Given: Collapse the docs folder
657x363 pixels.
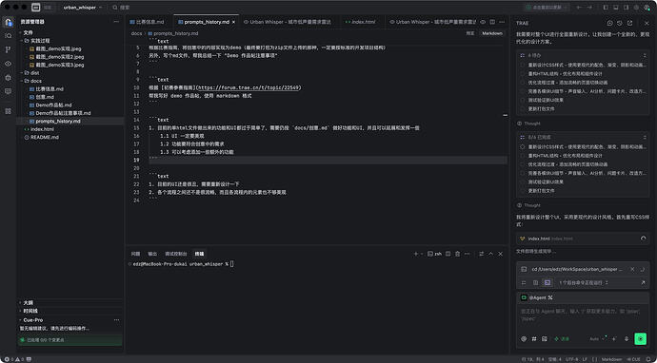Looking at the screenshot, I should (35, 81).
